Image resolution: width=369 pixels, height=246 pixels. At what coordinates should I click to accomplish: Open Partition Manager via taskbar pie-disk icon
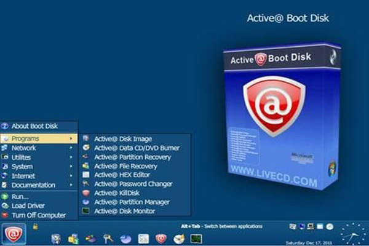point(125,239)
